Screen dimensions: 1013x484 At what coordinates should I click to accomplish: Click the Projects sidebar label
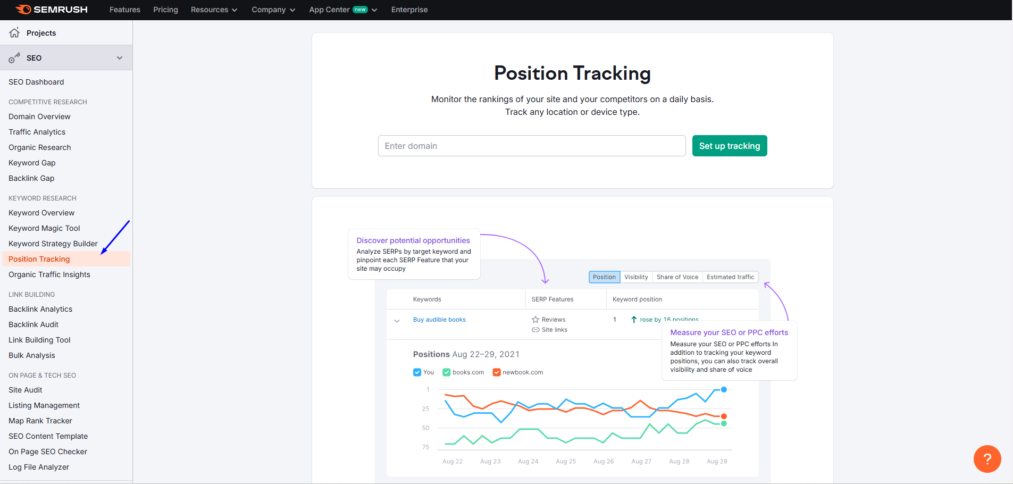pos(41,33)
